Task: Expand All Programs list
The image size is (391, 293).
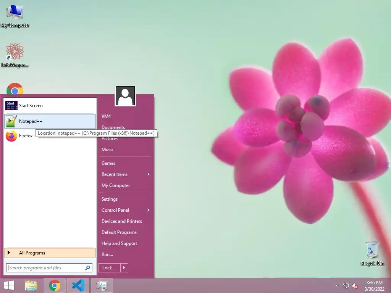Action: [x=50, y=253]
